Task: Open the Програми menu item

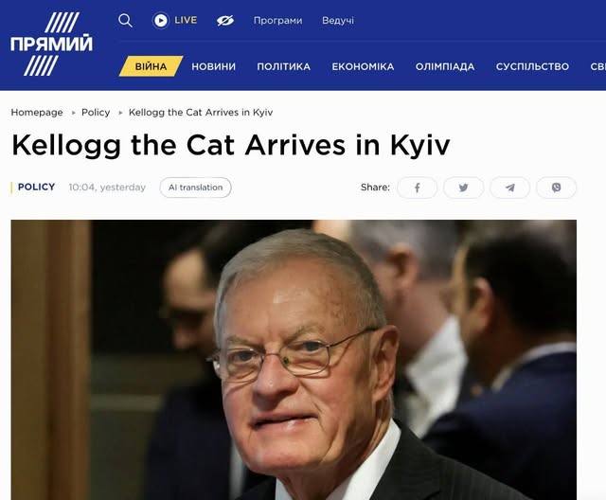Action: pos(277,20)
